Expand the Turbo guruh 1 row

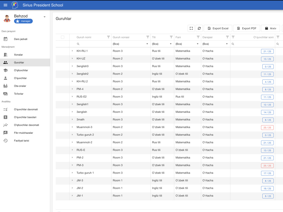[x=72, y=173]
